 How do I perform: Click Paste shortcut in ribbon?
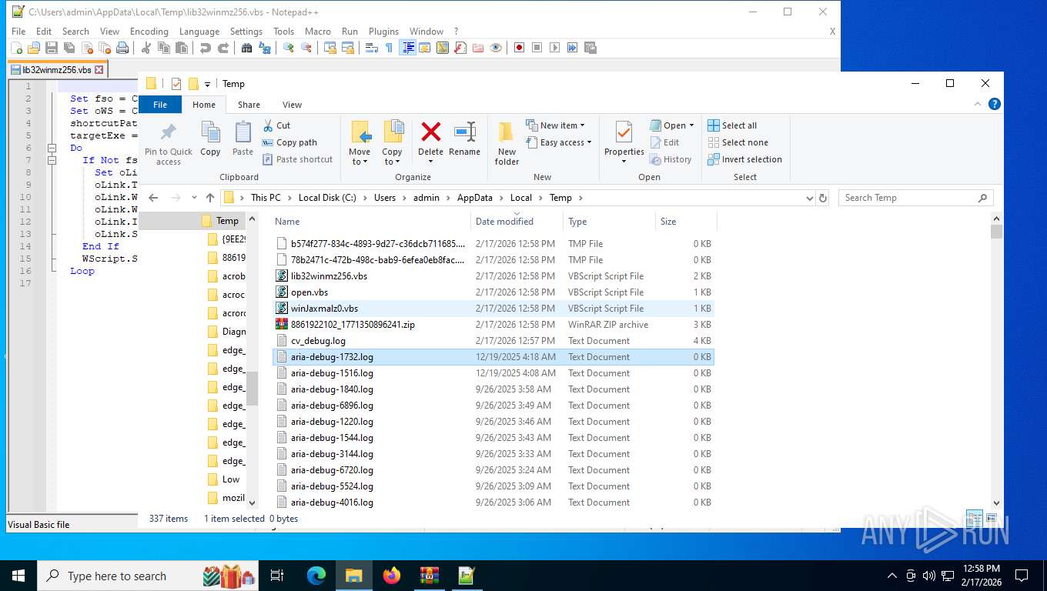click(298, 159)
